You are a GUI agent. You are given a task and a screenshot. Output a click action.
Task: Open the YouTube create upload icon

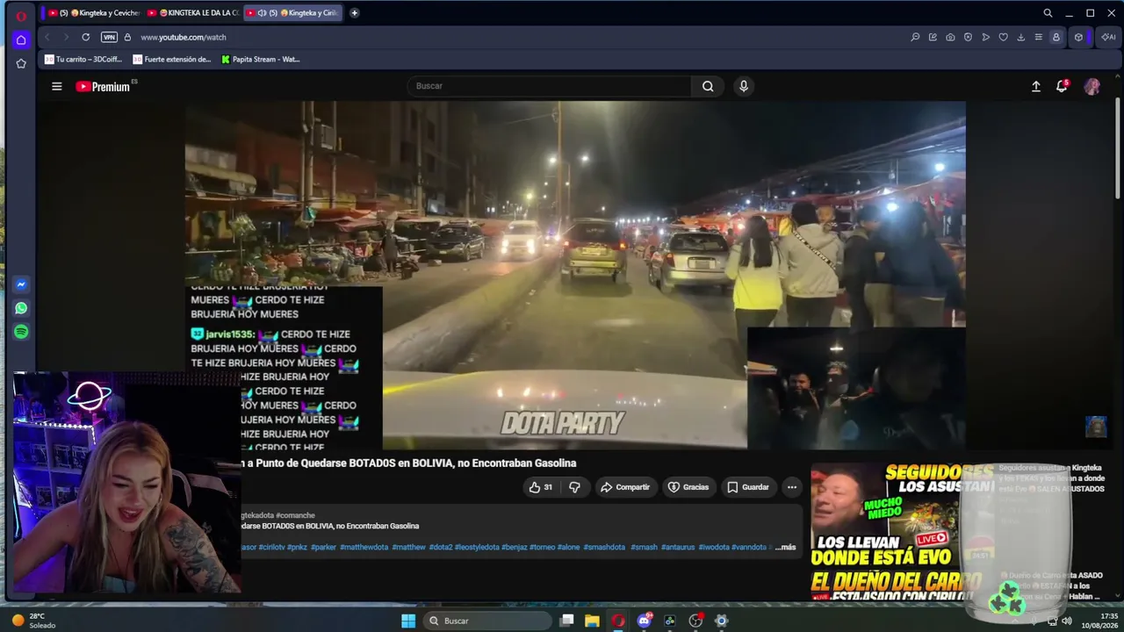(1036, 86)
